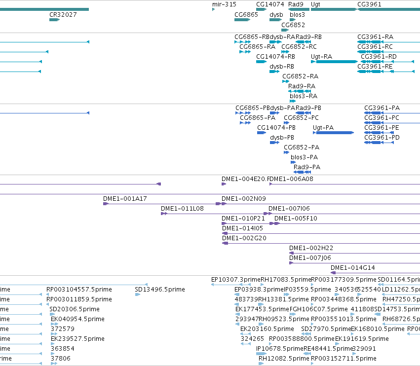The image size is (420, 366).
Task: Select the CG6865 gene label
Action: pos(246,15)
